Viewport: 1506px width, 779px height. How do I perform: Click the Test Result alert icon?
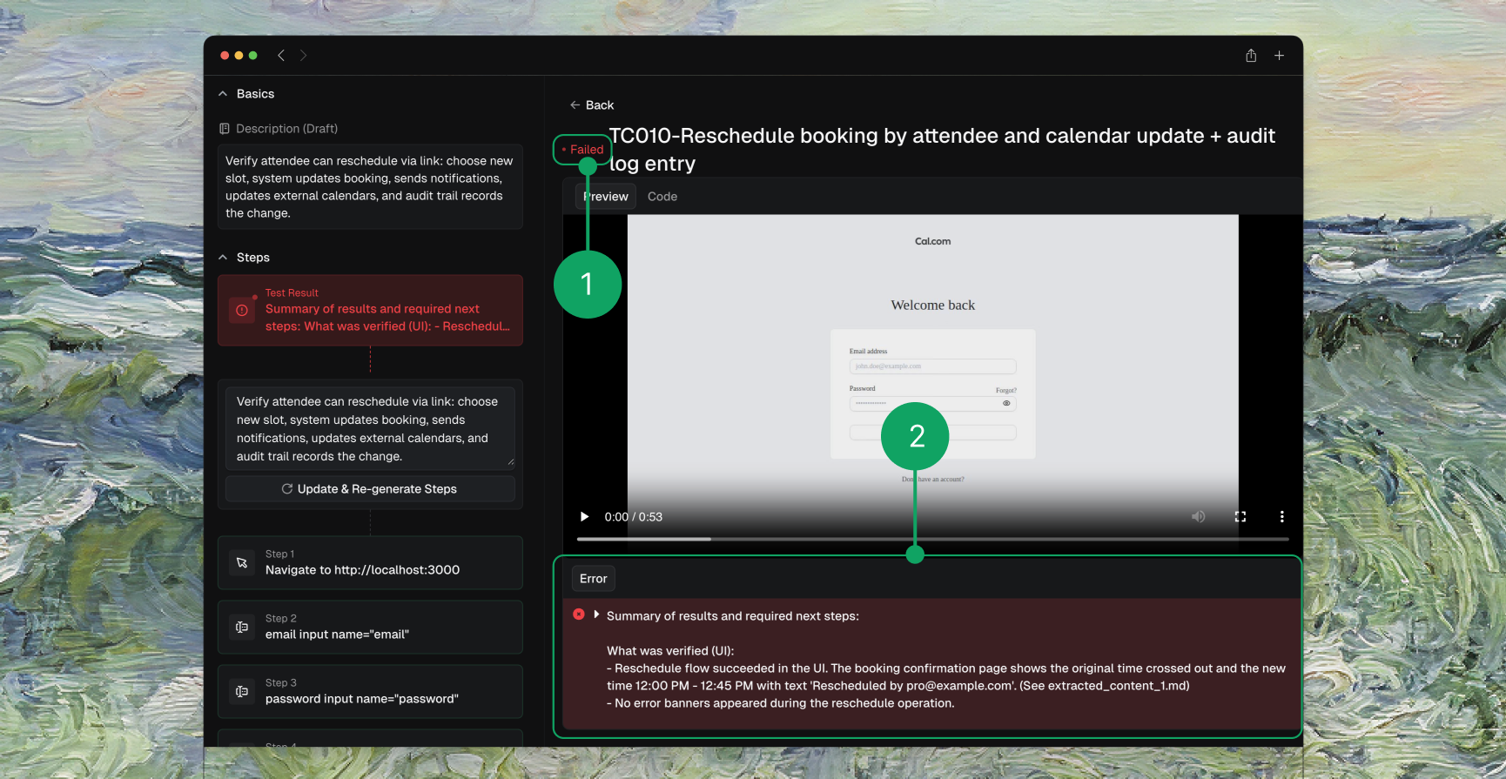click(x=242, y=310)
